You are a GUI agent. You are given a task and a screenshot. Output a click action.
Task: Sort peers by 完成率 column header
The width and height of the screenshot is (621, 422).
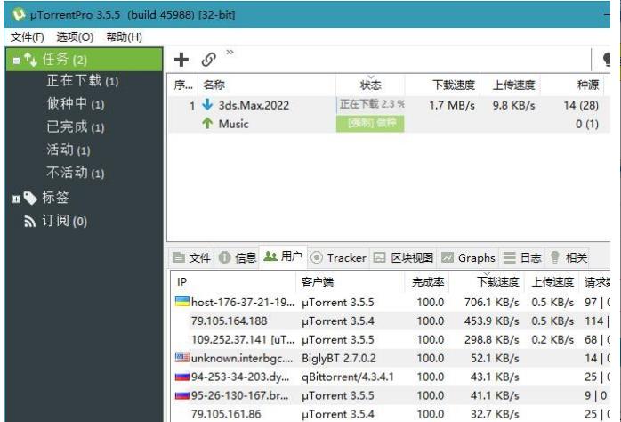[x=427, y=281]
